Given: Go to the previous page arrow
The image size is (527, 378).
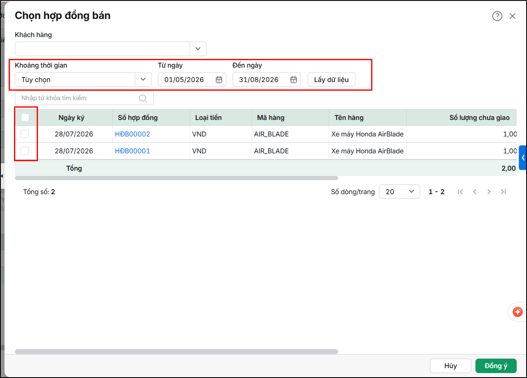Looking at the screenshot, I should 475,192.
